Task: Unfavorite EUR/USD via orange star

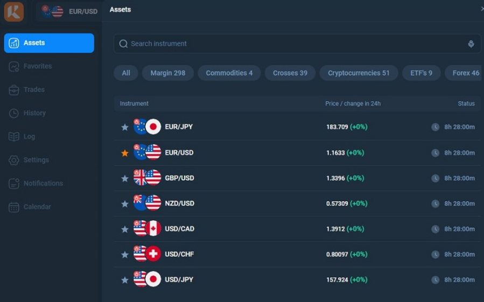Action: pos(125,153)
